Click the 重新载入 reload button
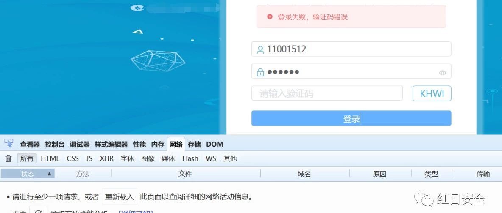Screen dimensions: 502x213 [120, 197]
